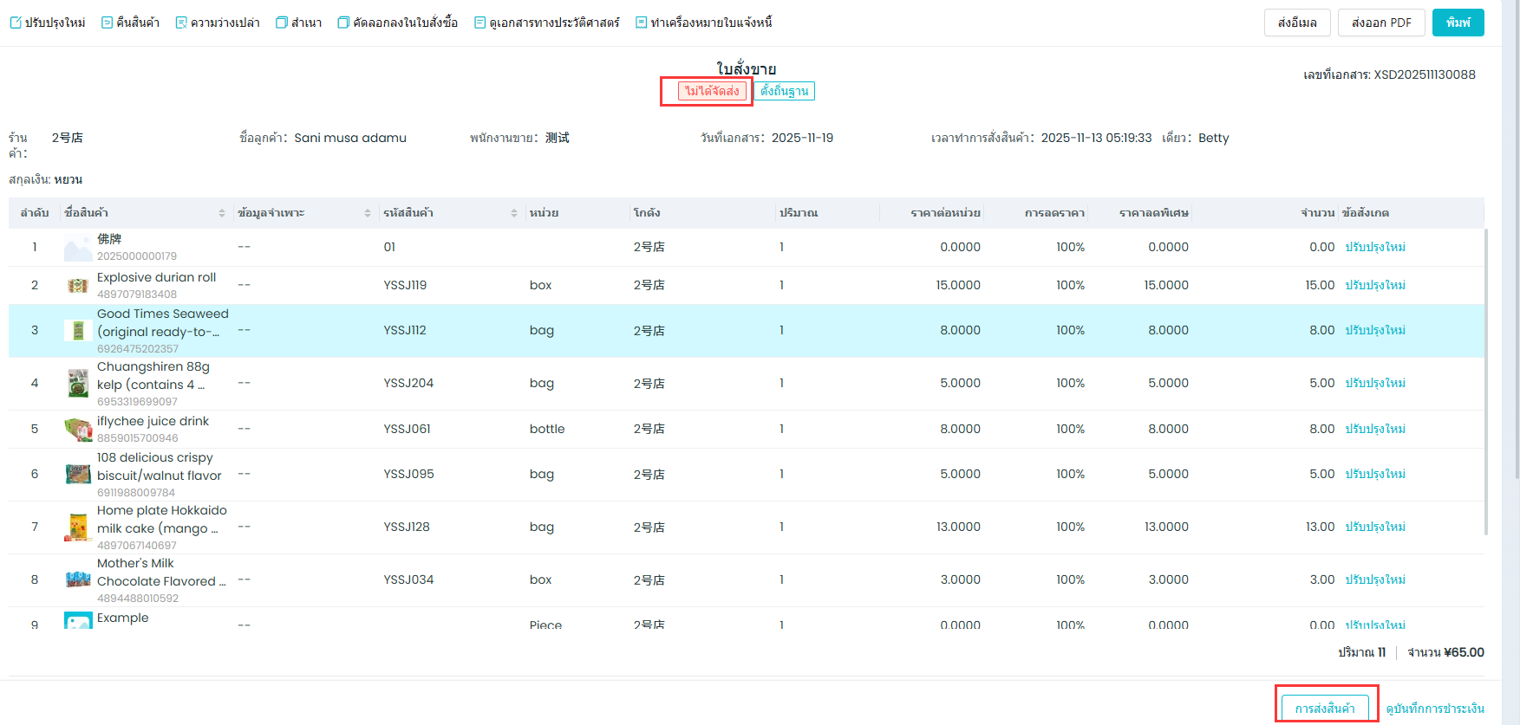
Task: Click the blue พิมพ์ print button
Action: (x=1458, y=23)
